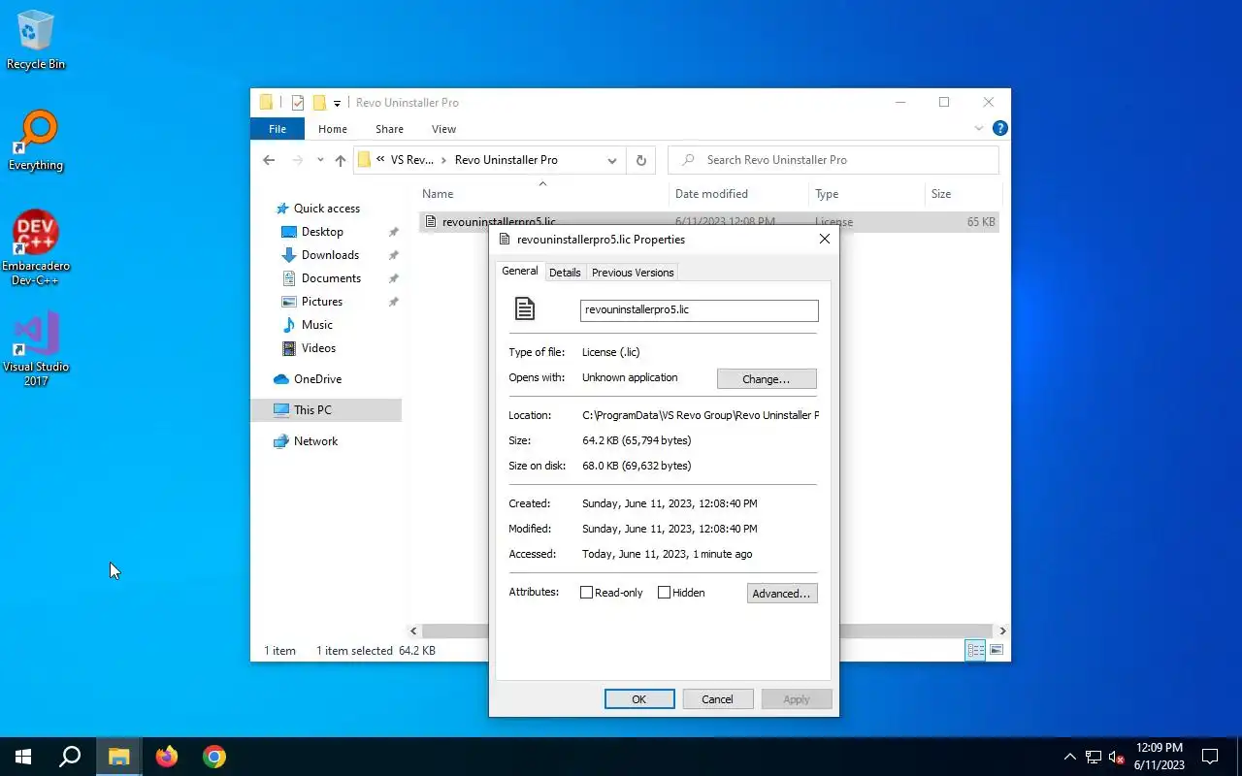Select the revouninstallerpro5.lic file row
This screenshot has width=1242, height=776.
(x=709, y=222)
